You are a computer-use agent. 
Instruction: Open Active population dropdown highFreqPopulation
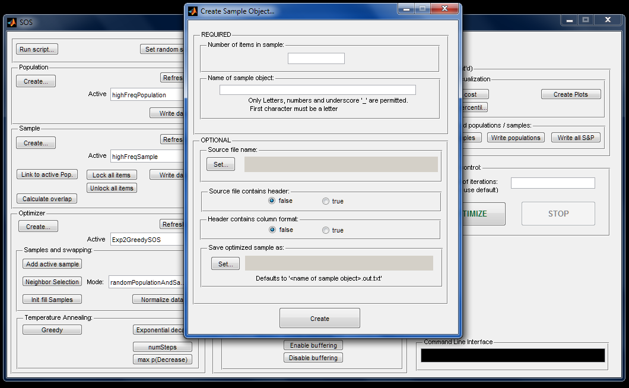click(x=147, y=95)
